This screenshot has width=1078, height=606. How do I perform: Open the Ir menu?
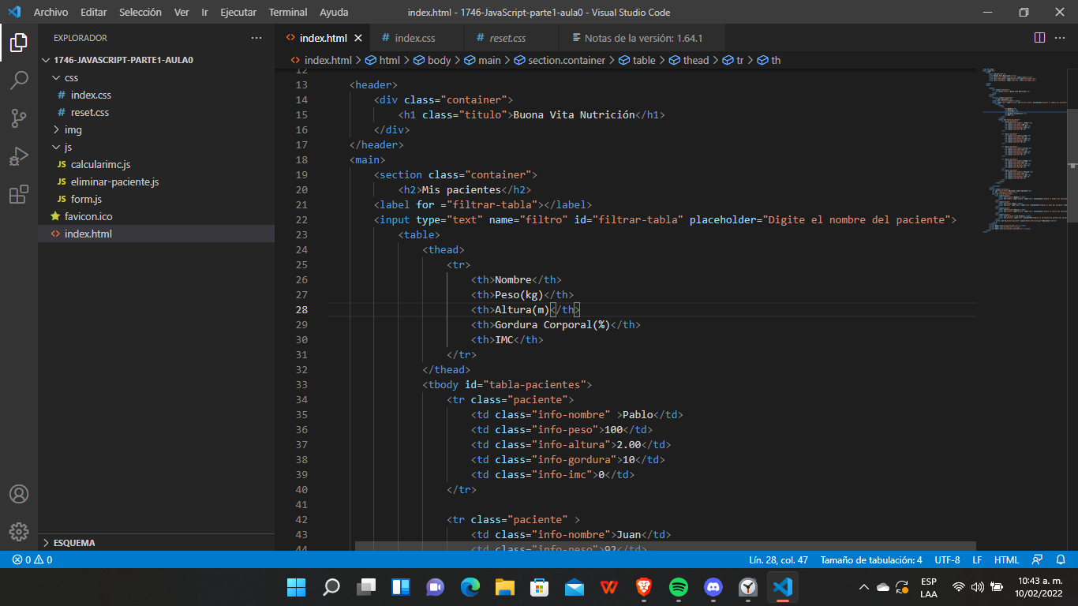(205, 12)
